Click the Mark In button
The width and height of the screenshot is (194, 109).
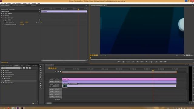pyautogui.click(x=123, y=62)
